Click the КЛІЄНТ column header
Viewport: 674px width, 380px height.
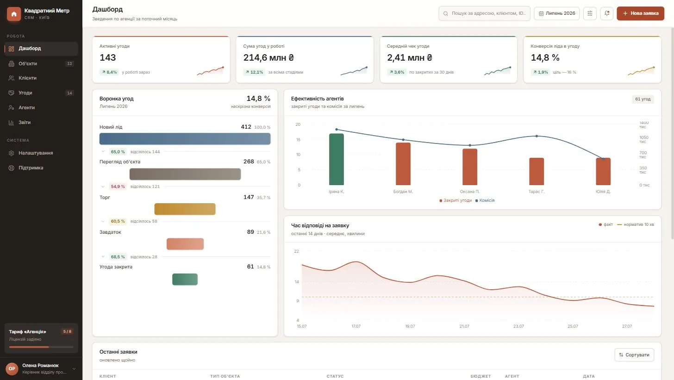tap(108, 376)
